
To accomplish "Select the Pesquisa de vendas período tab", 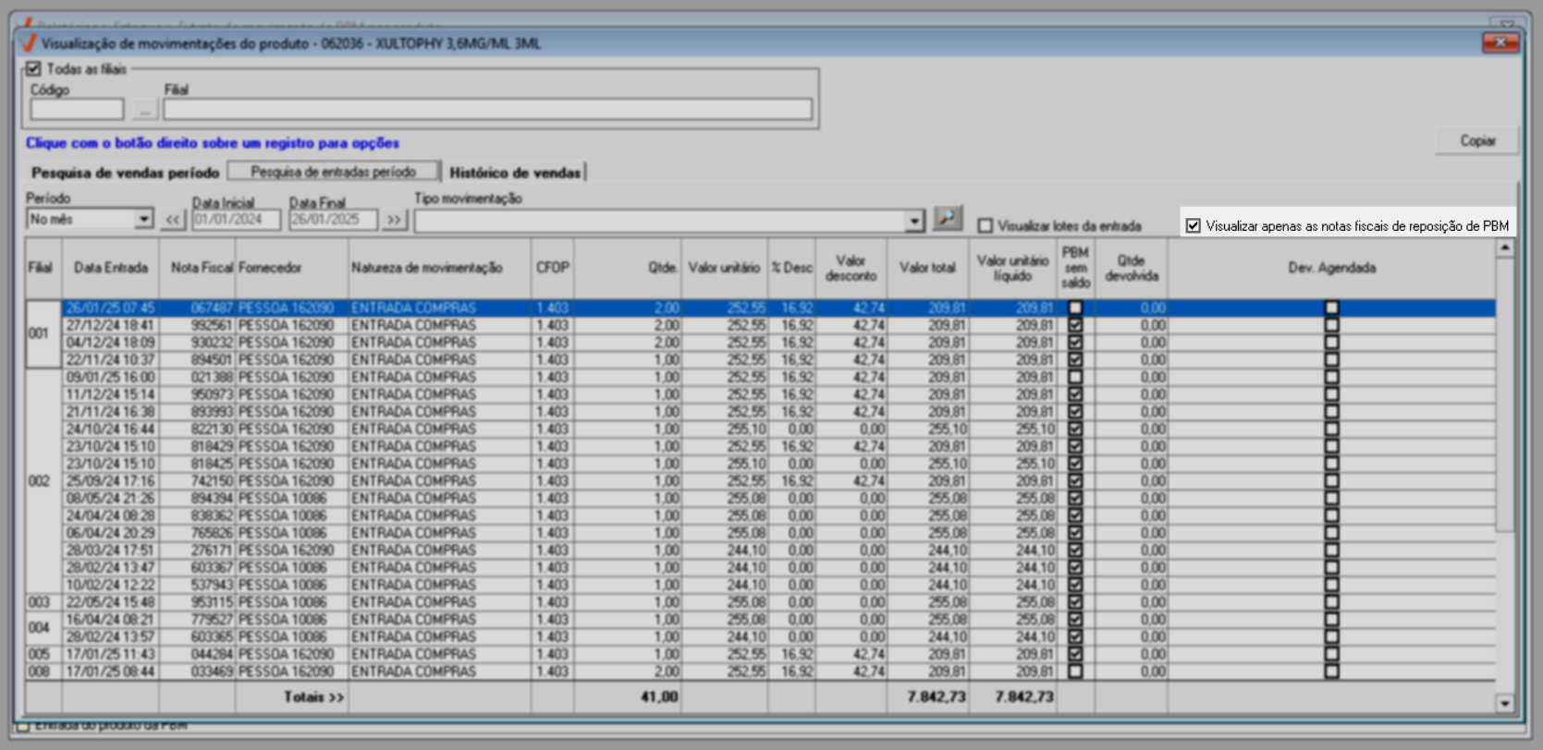I will point(125,173).
